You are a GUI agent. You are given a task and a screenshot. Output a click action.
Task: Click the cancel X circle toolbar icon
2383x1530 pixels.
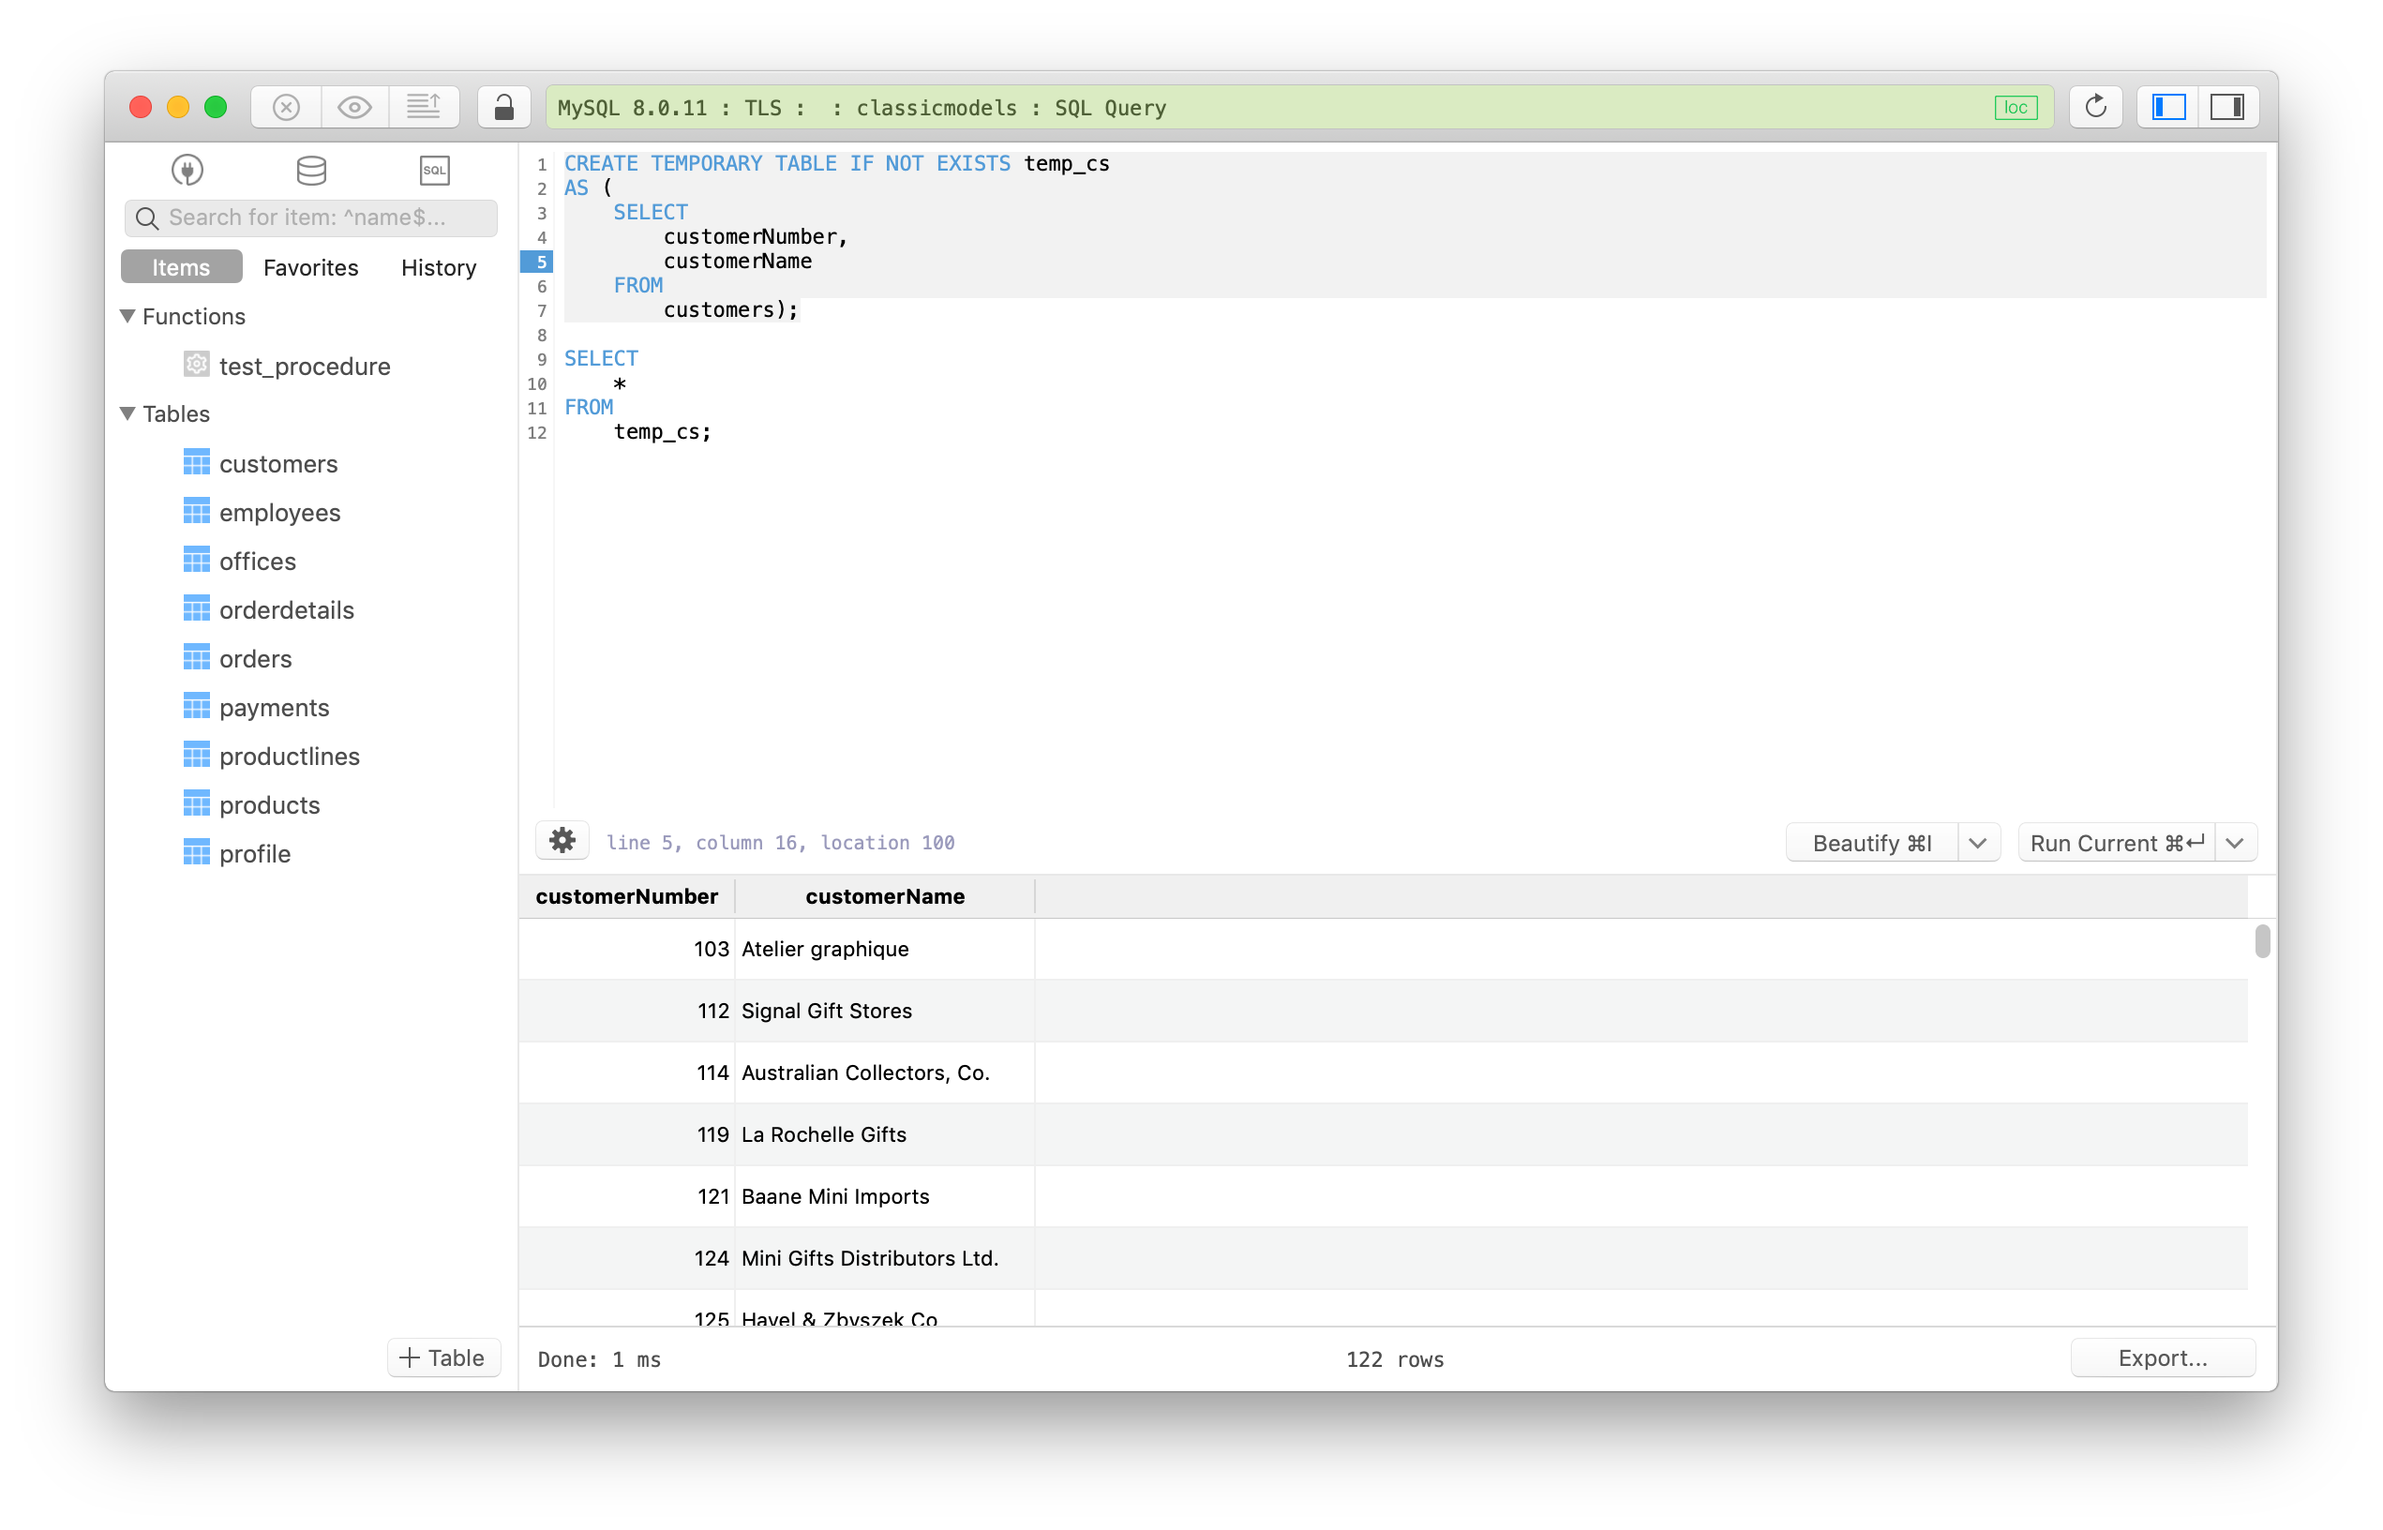(x=286, y=107)
